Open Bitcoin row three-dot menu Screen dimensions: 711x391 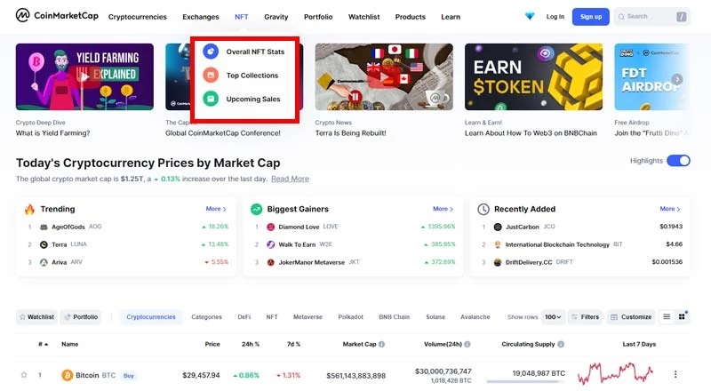(x=675, y=375)
